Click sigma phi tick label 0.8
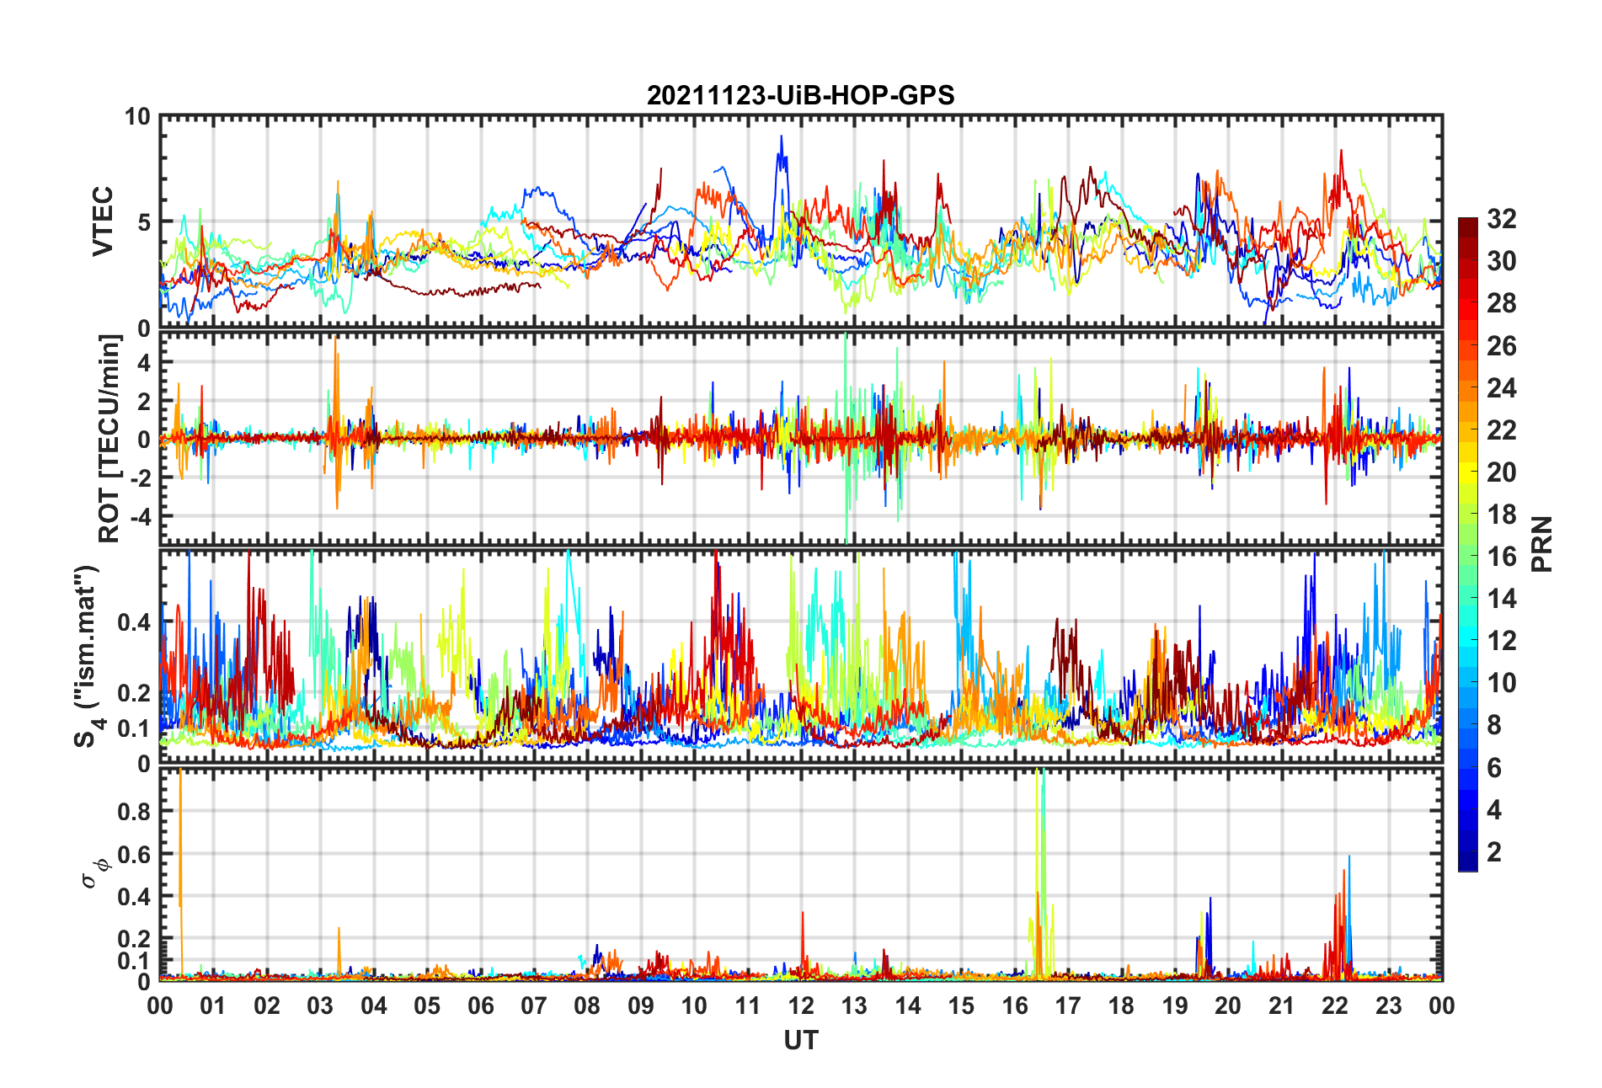The width and height of the screenshot is (1602, 1088). pos(135,812)
